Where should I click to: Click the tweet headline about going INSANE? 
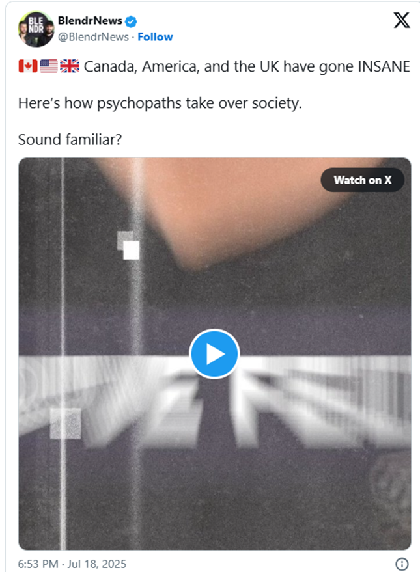pos(246,66)
